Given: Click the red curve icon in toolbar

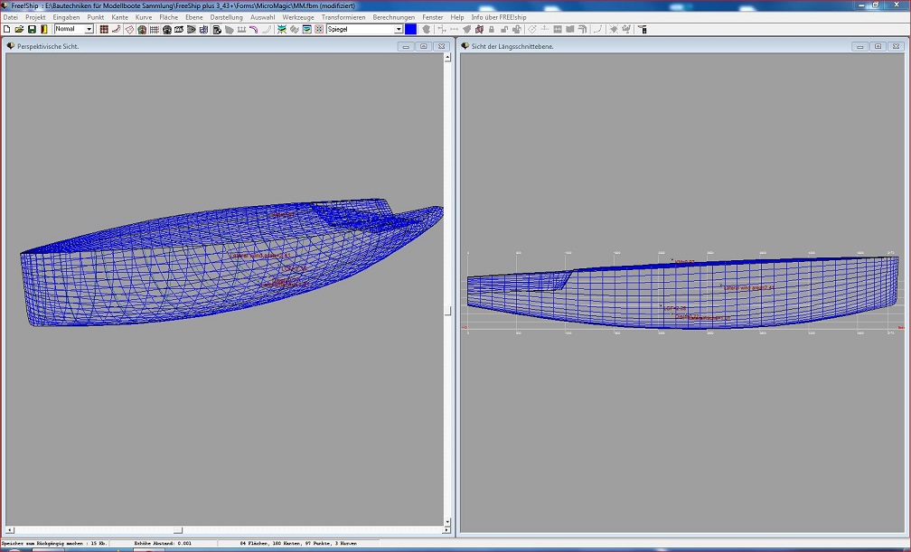Looking at the screenshot, I should click(x=117, y=30).
